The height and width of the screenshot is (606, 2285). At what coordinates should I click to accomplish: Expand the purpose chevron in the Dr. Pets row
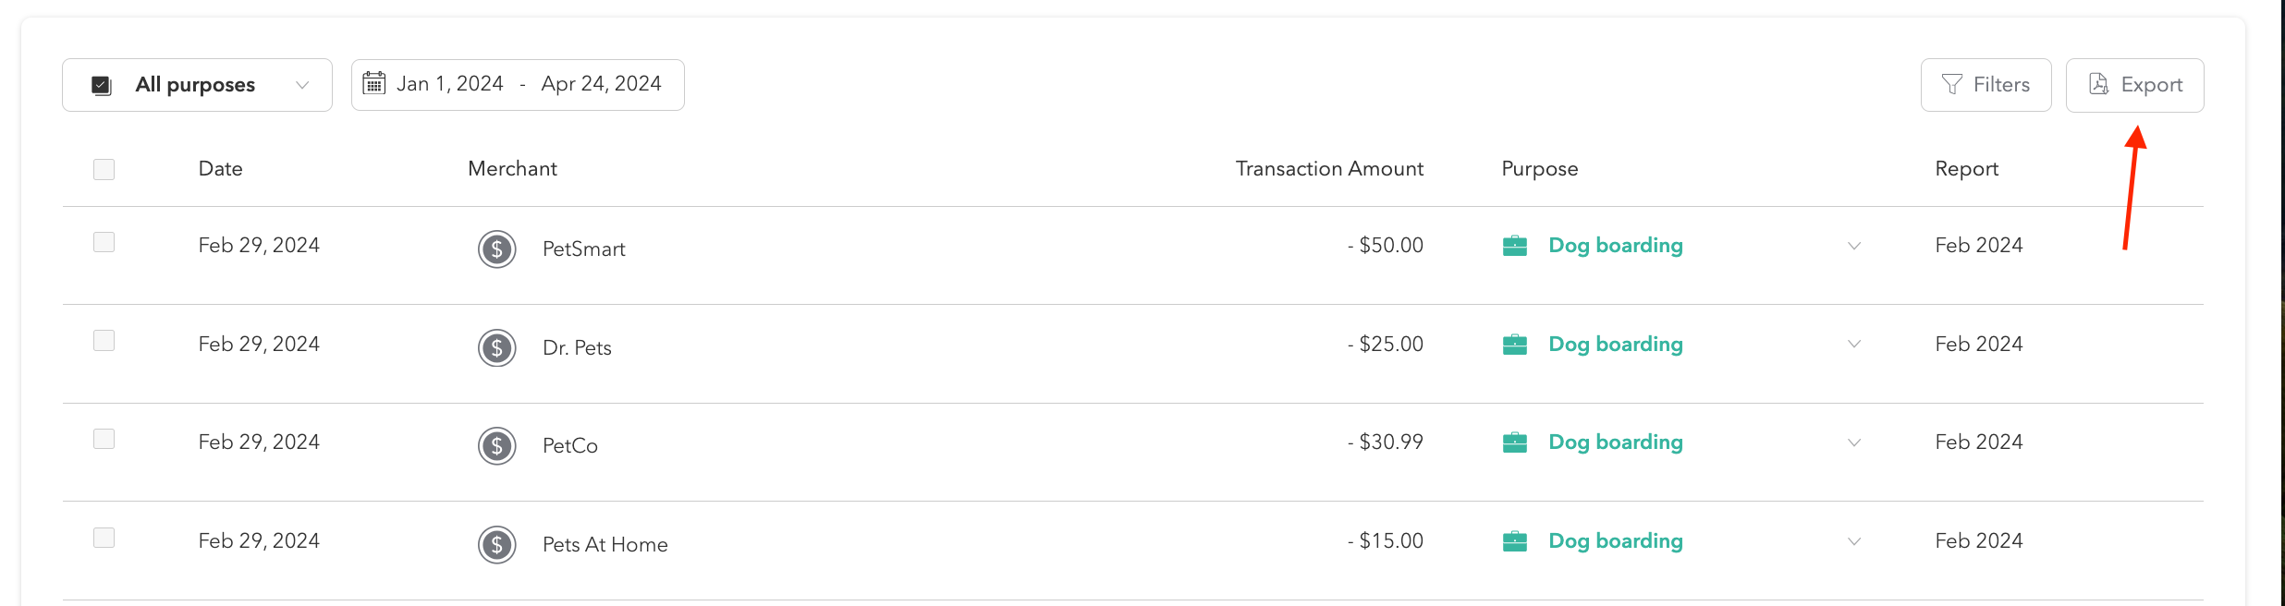[1853, 345]
